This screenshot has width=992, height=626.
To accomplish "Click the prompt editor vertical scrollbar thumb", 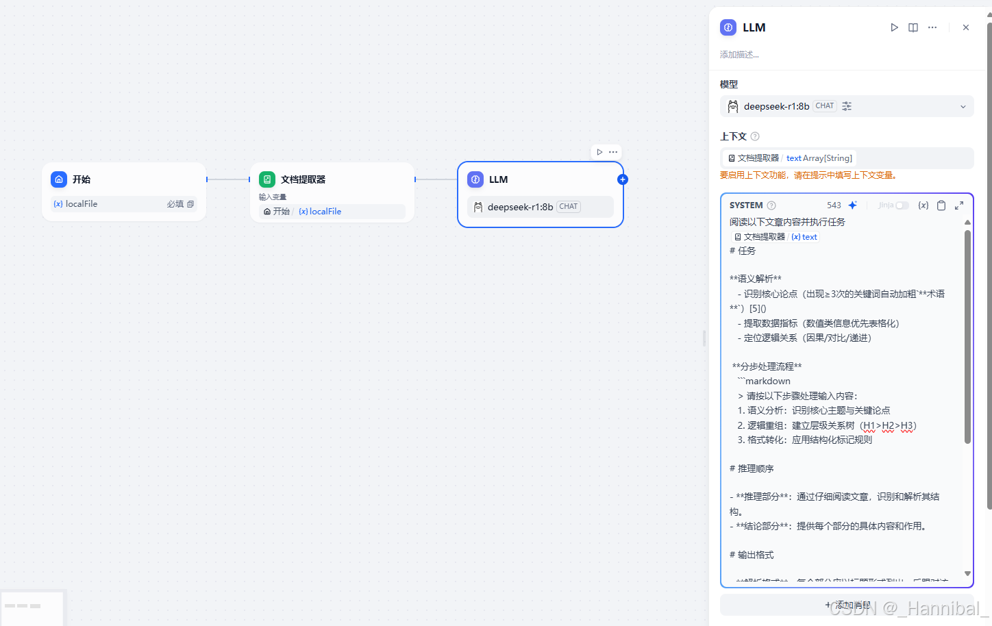I will click(x=967, y=337).
